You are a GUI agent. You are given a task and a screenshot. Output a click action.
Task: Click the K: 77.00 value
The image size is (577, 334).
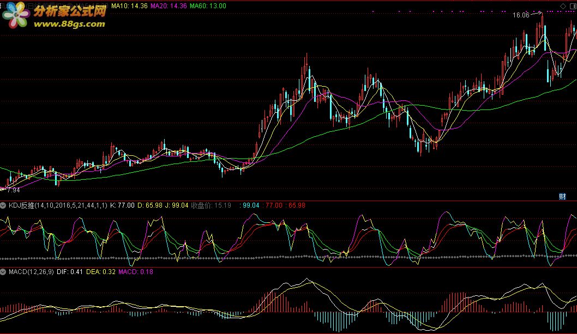click(x=123, y=205)
